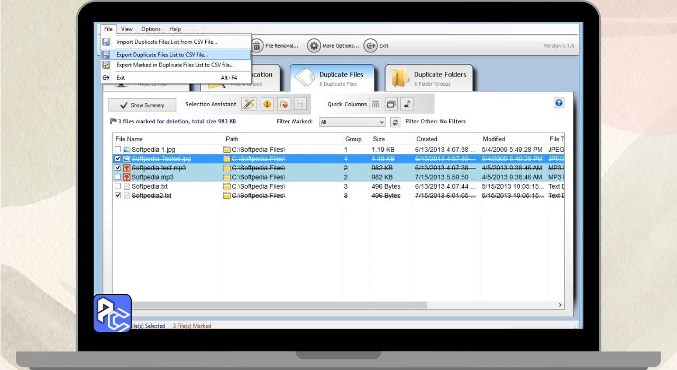Check the Softpedia 1.jpg checkbox
Screen dimensions: 677x370
point(118,150)
